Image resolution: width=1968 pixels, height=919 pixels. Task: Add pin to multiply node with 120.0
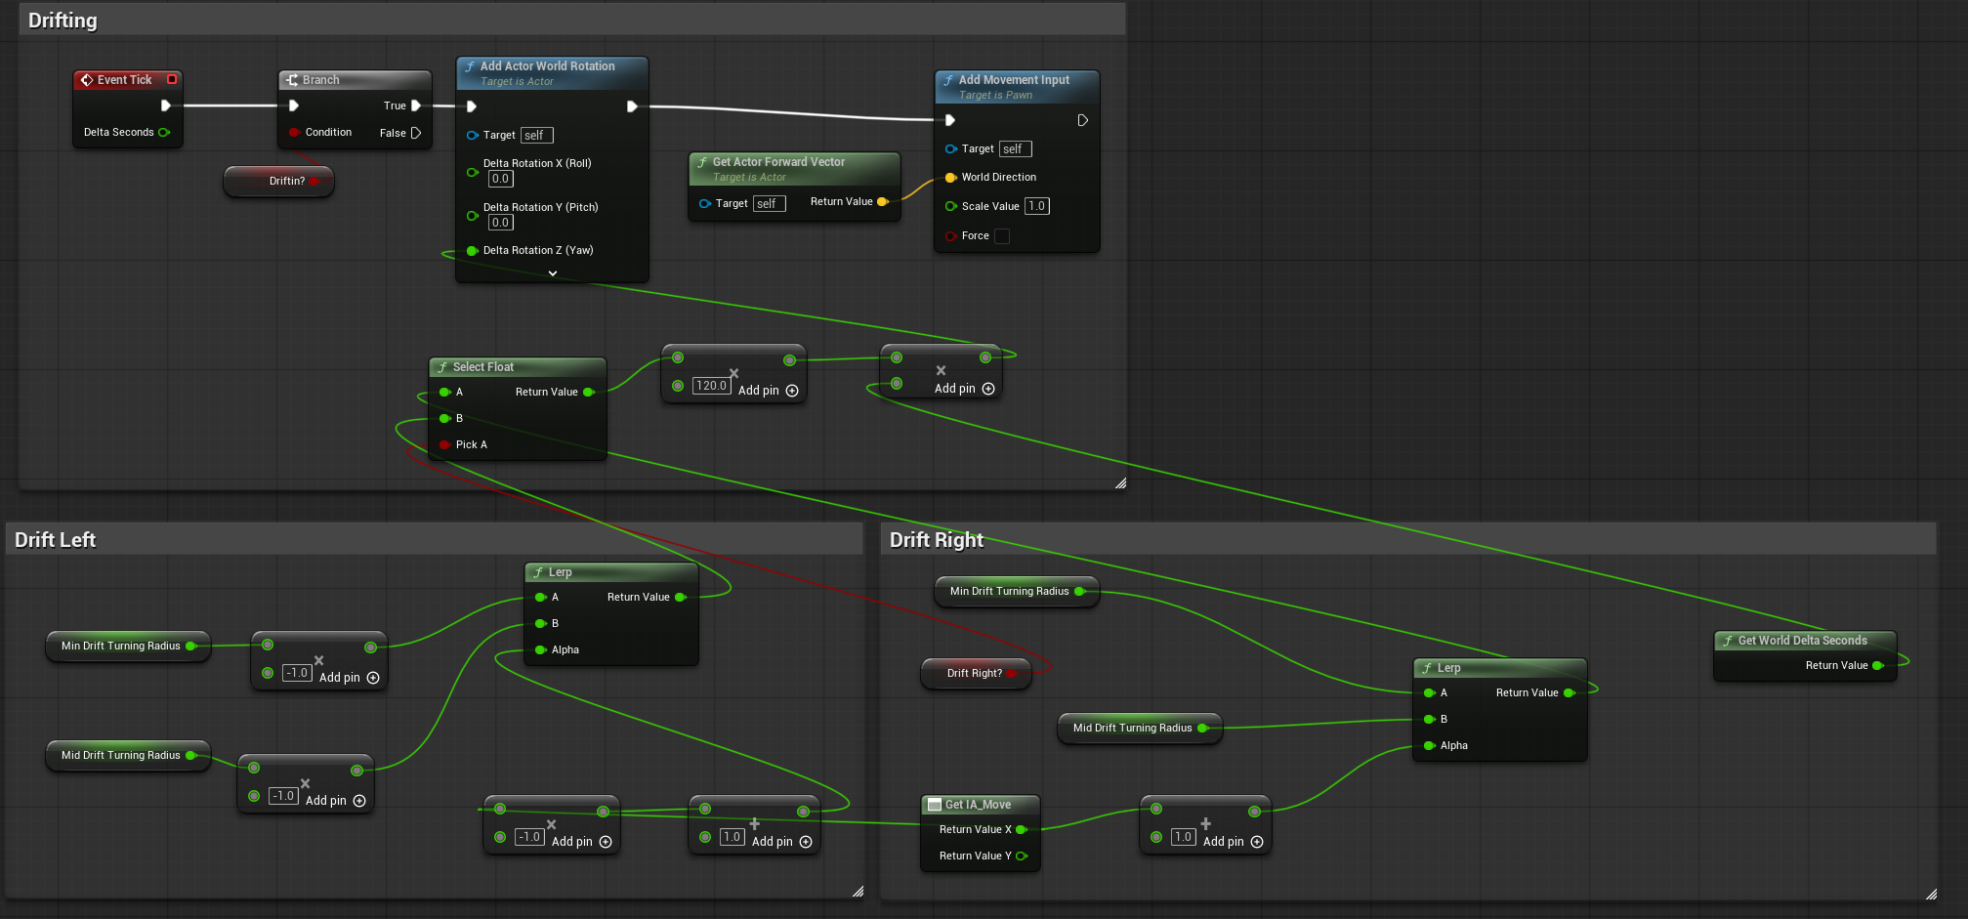[792, 391]
